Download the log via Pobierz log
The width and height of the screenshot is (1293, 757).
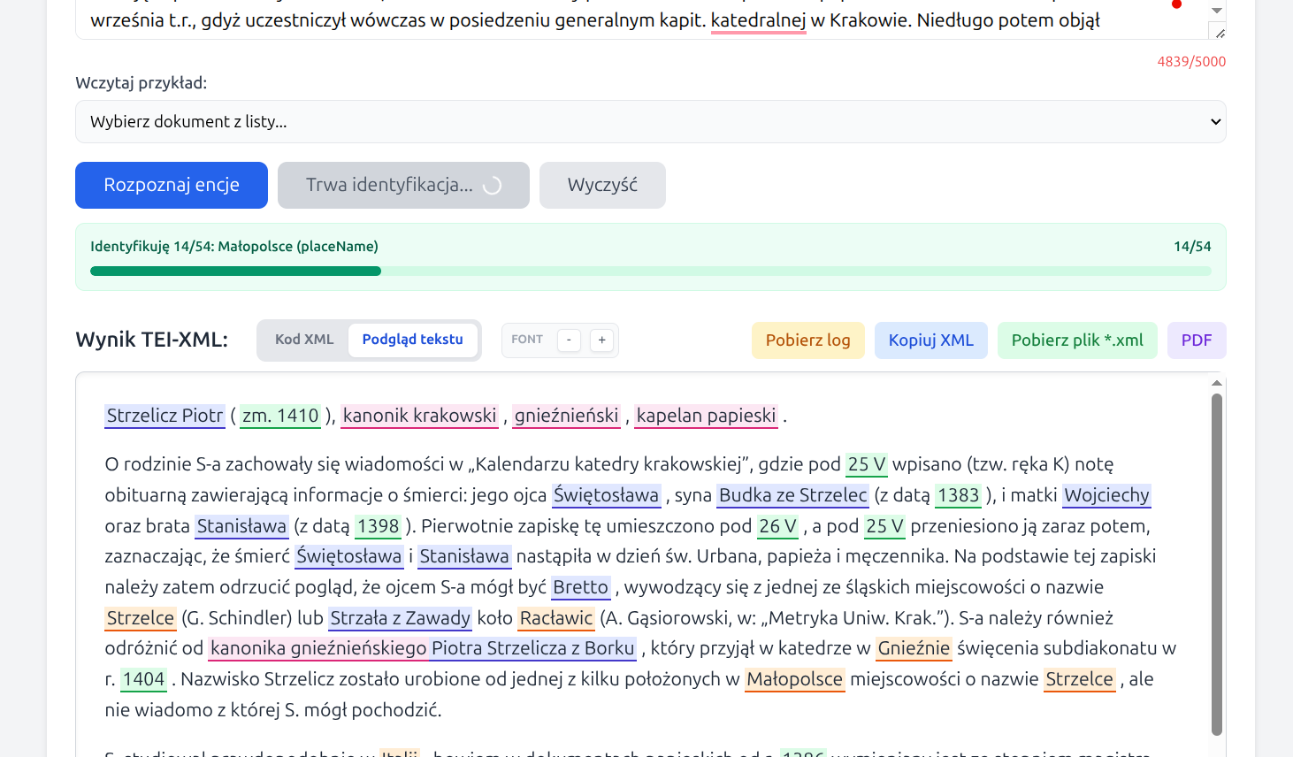[x=808, y=340]
